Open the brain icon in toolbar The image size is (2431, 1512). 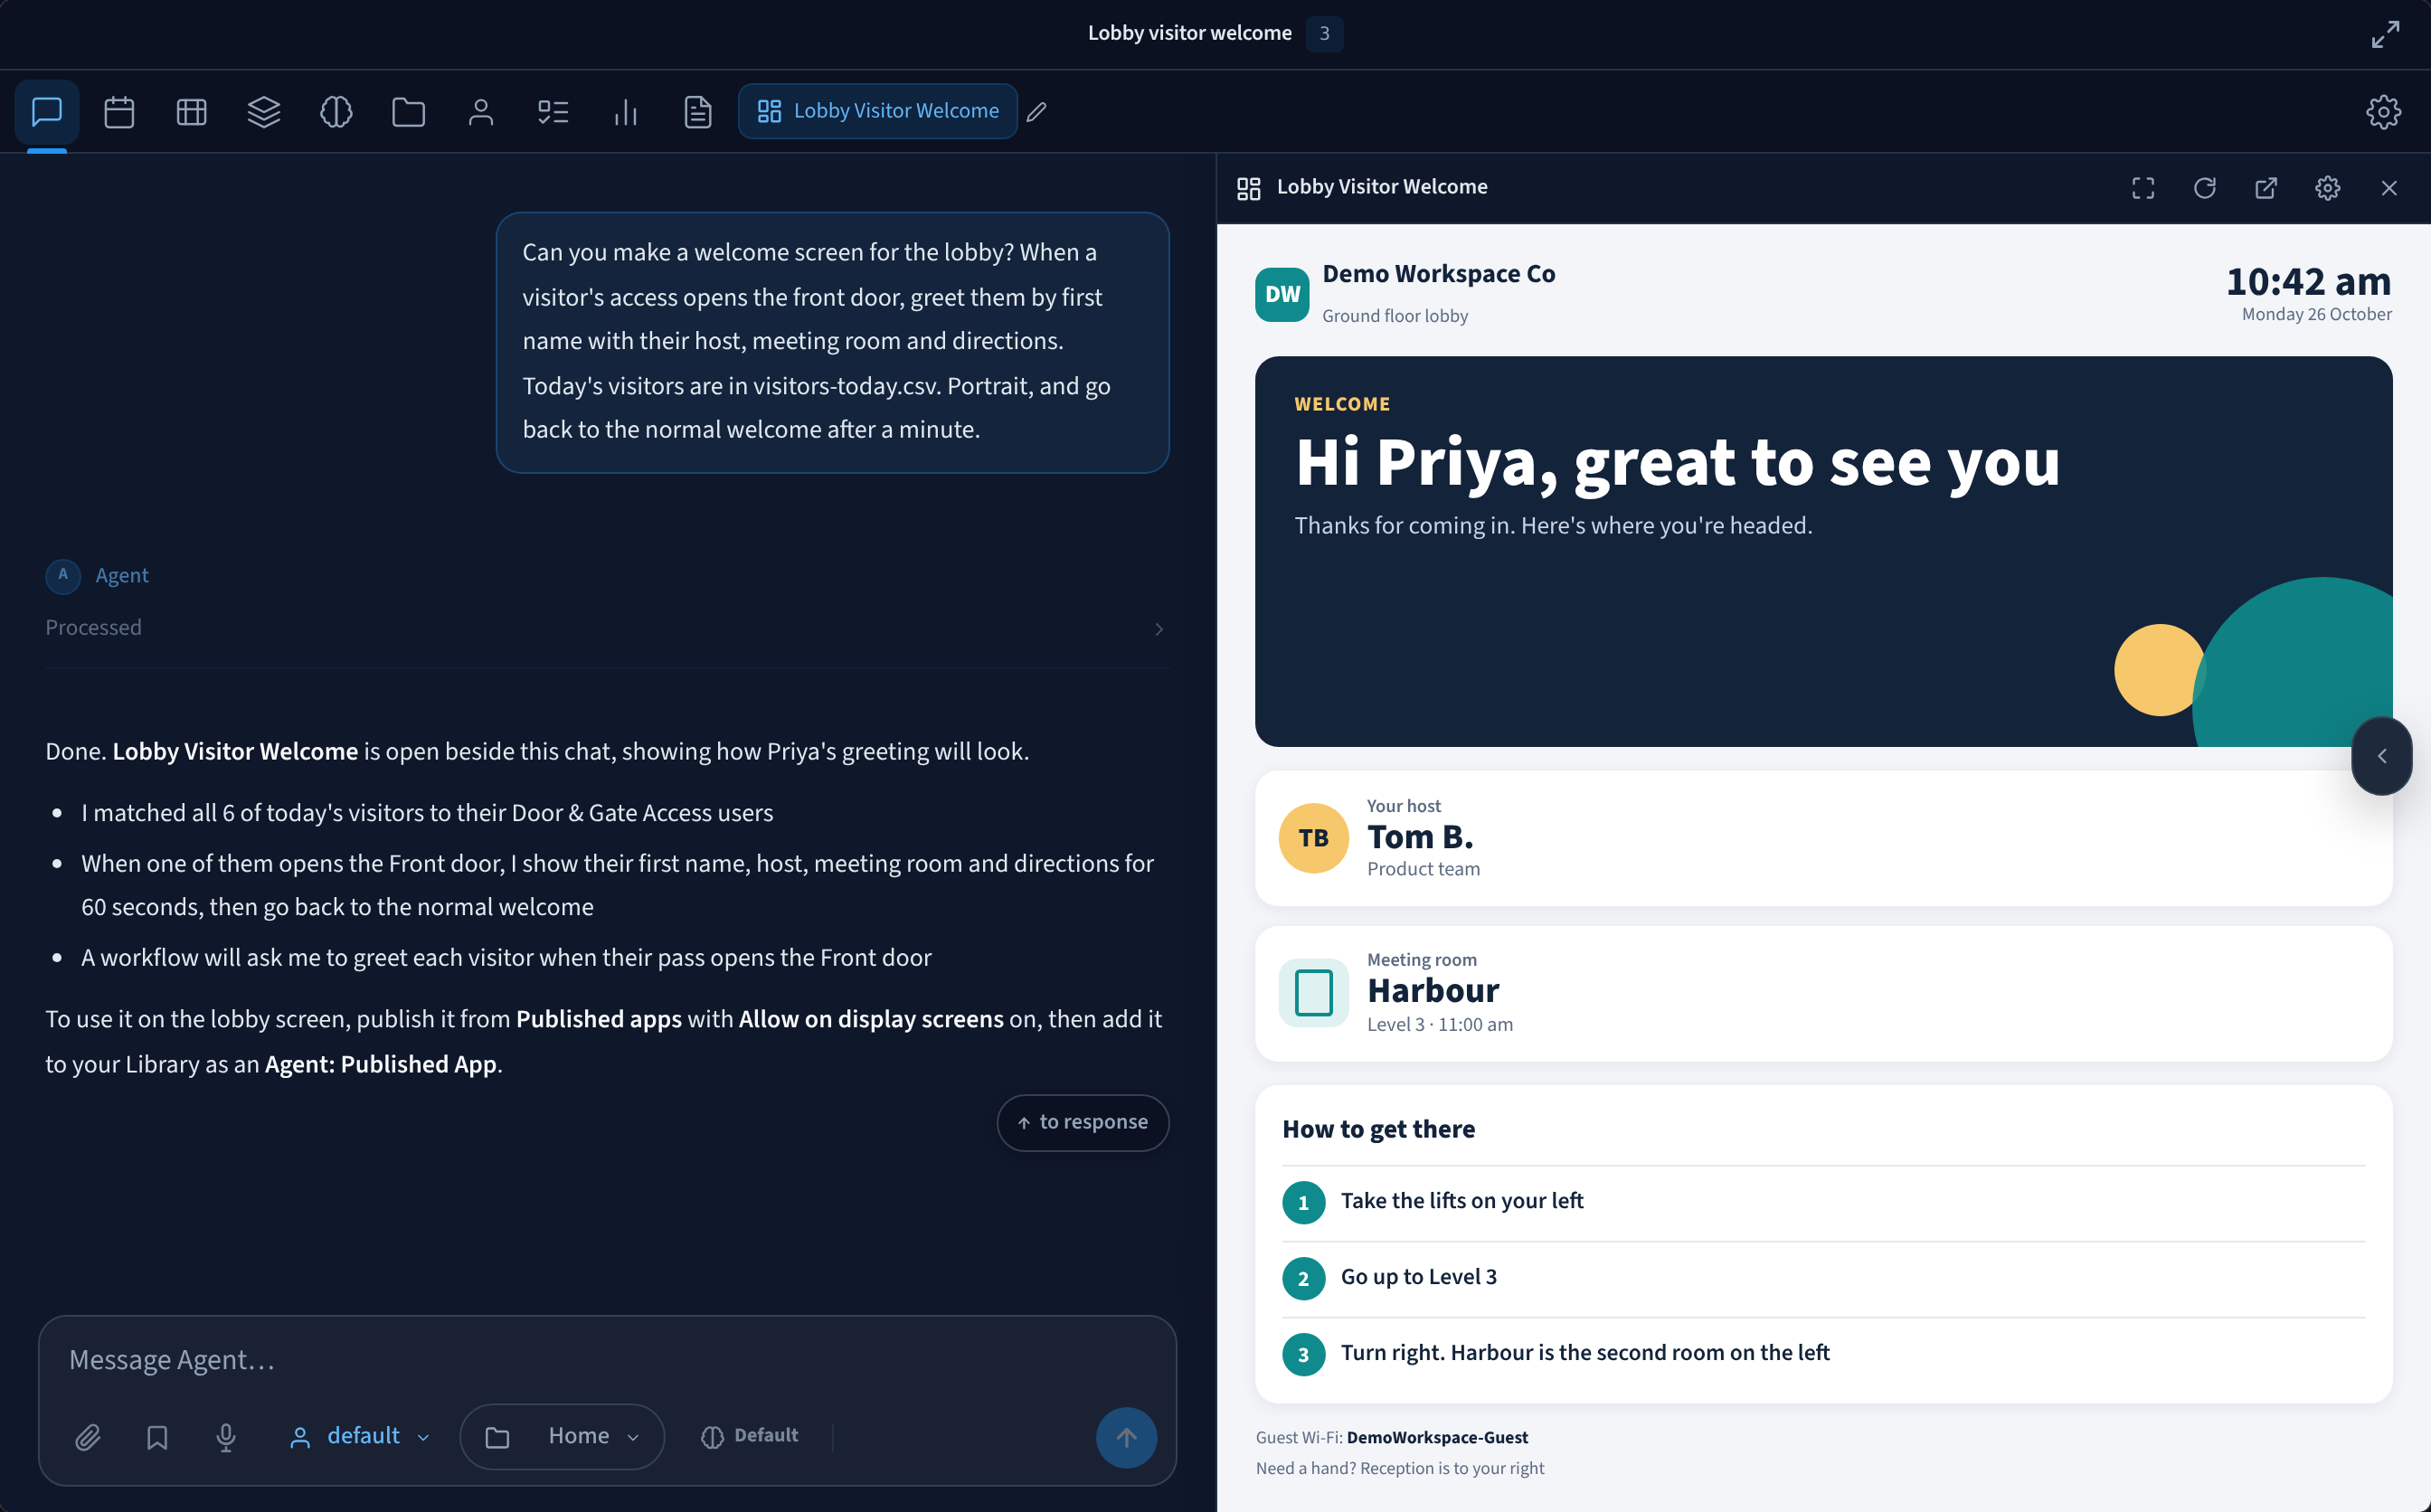tap(336, 111)
